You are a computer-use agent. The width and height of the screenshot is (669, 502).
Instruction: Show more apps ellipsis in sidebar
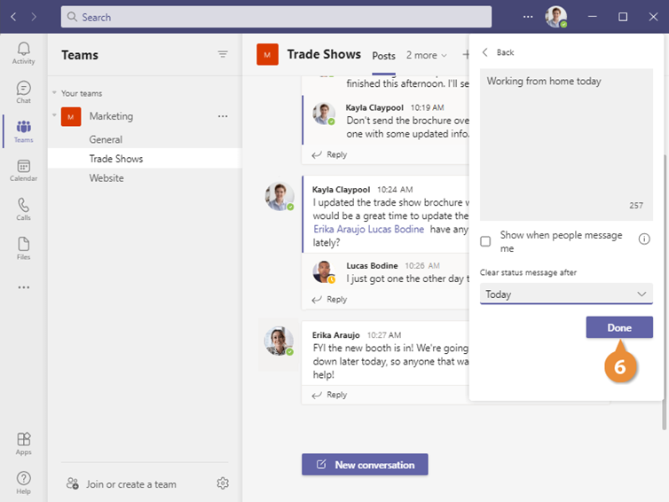tap(24, 287)
